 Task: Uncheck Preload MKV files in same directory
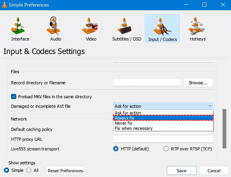(14, 97)
